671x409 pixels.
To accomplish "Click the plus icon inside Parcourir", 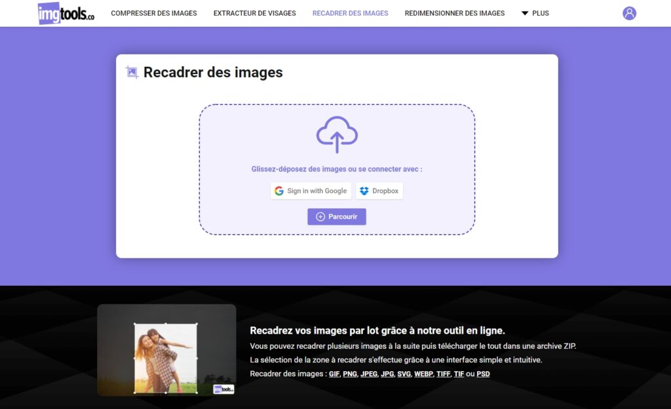I will point(320,216).
